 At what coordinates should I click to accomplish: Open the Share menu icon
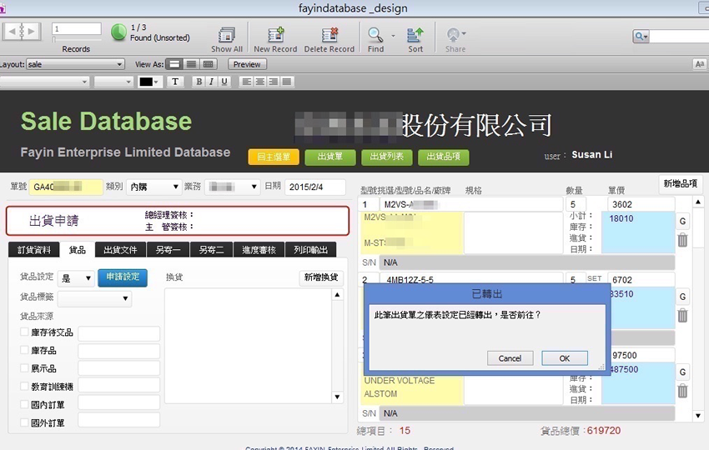(453, 35)
